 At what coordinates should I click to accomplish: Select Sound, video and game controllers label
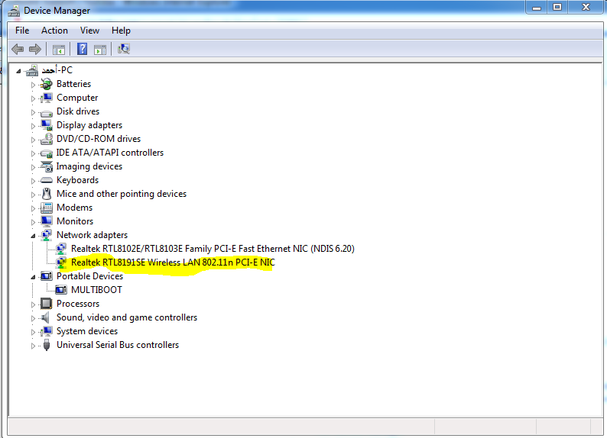pos(127,317)
